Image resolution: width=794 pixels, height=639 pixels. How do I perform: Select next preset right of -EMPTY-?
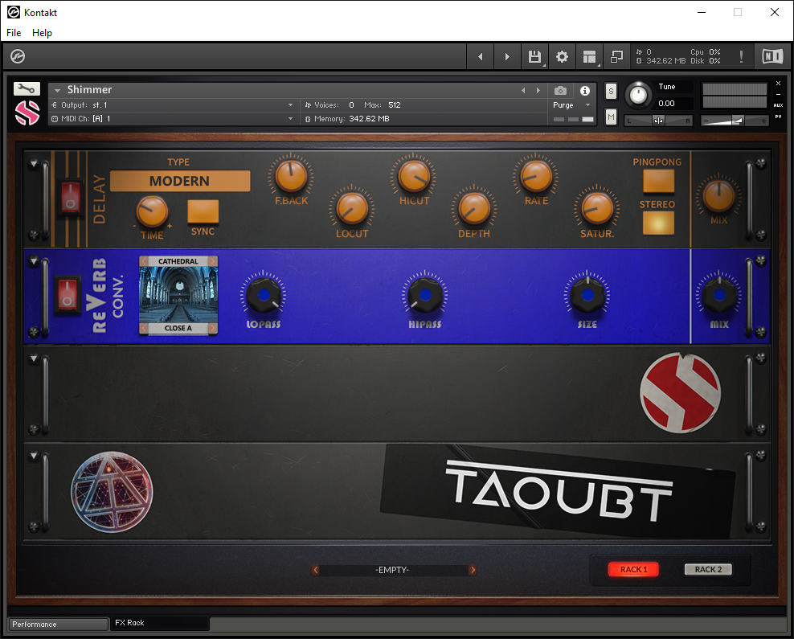(x=473, y=570)
